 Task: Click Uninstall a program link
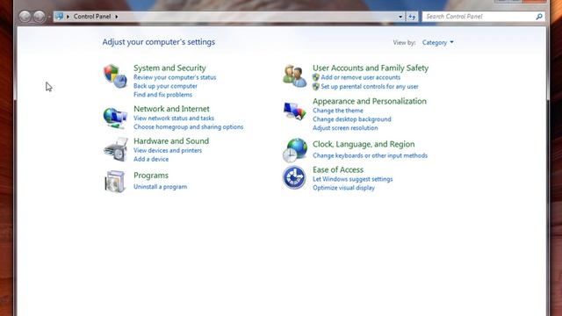(x=160, y=187)
